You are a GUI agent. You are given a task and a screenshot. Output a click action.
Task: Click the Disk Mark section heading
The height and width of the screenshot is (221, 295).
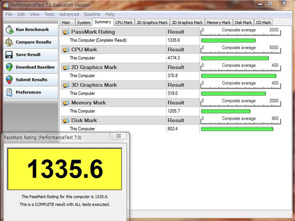pos(84,120)
